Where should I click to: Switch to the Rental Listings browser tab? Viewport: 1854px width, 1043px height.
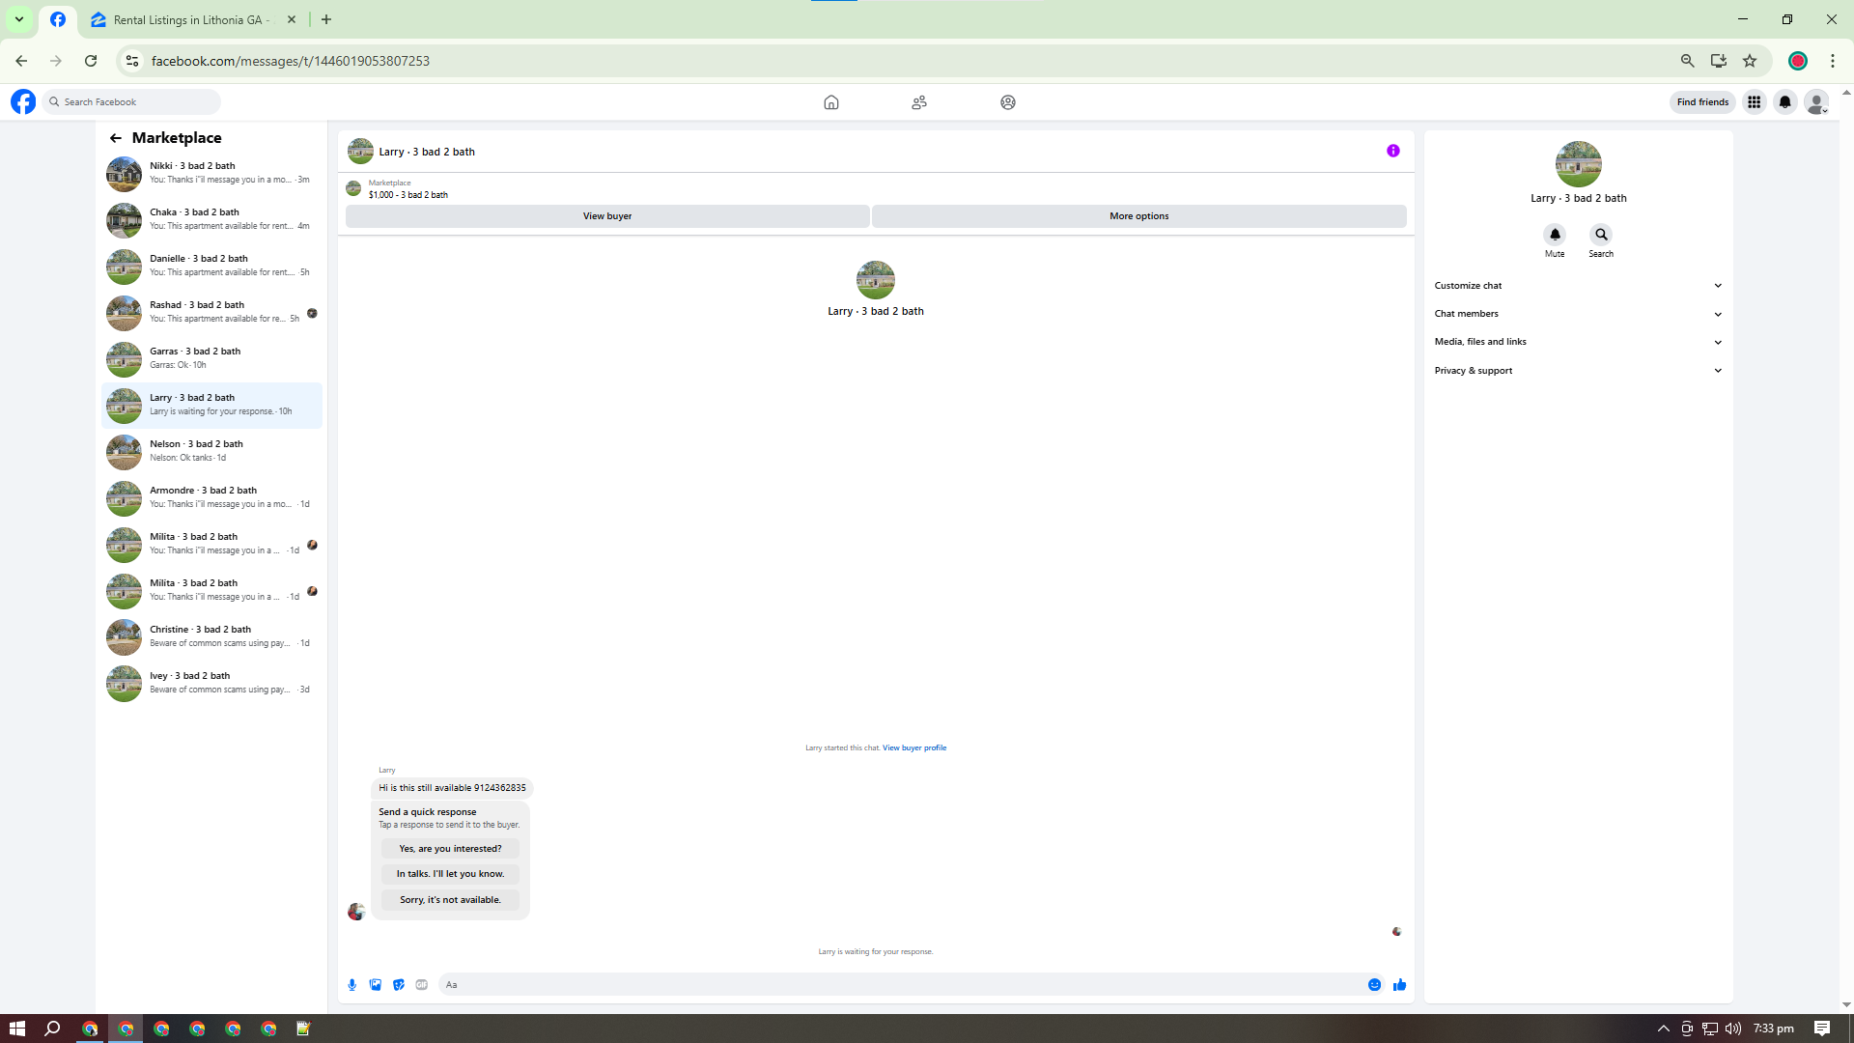point(188,19)
